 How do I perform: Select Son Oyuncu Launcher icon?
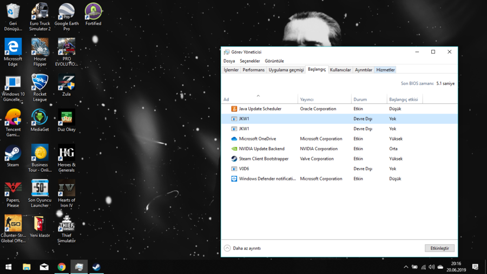[x=40, y=193]
